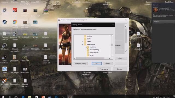Click the Steam profile avatar picture

click(156, 10)
